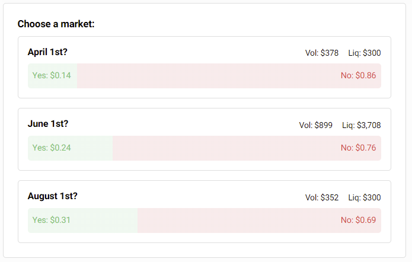Click the Liq: $300 label on August market

coord(365,197)
